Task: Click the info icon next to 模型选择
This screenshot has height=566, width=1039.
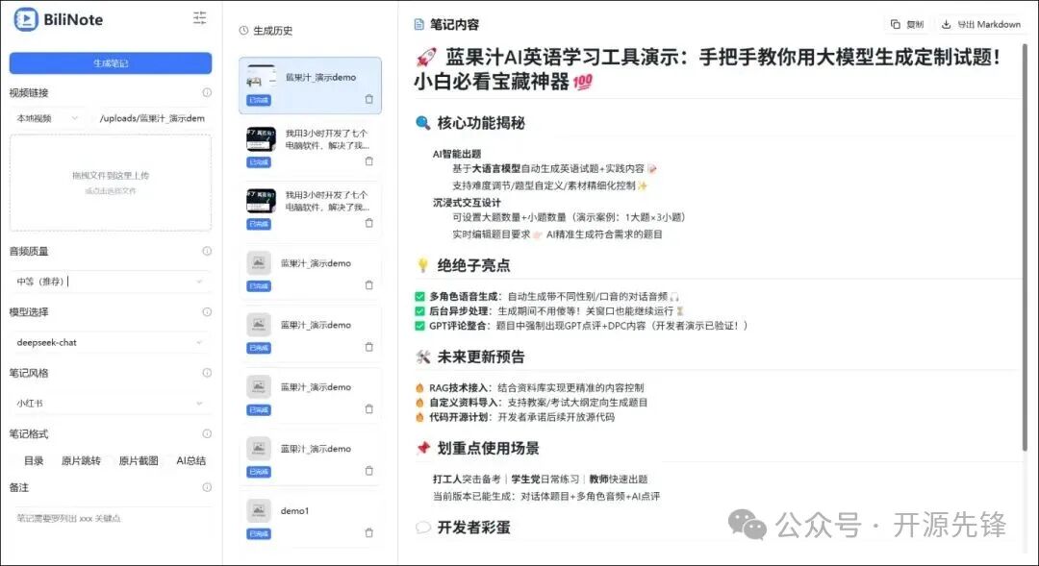Action: click(x=208, y=312)
